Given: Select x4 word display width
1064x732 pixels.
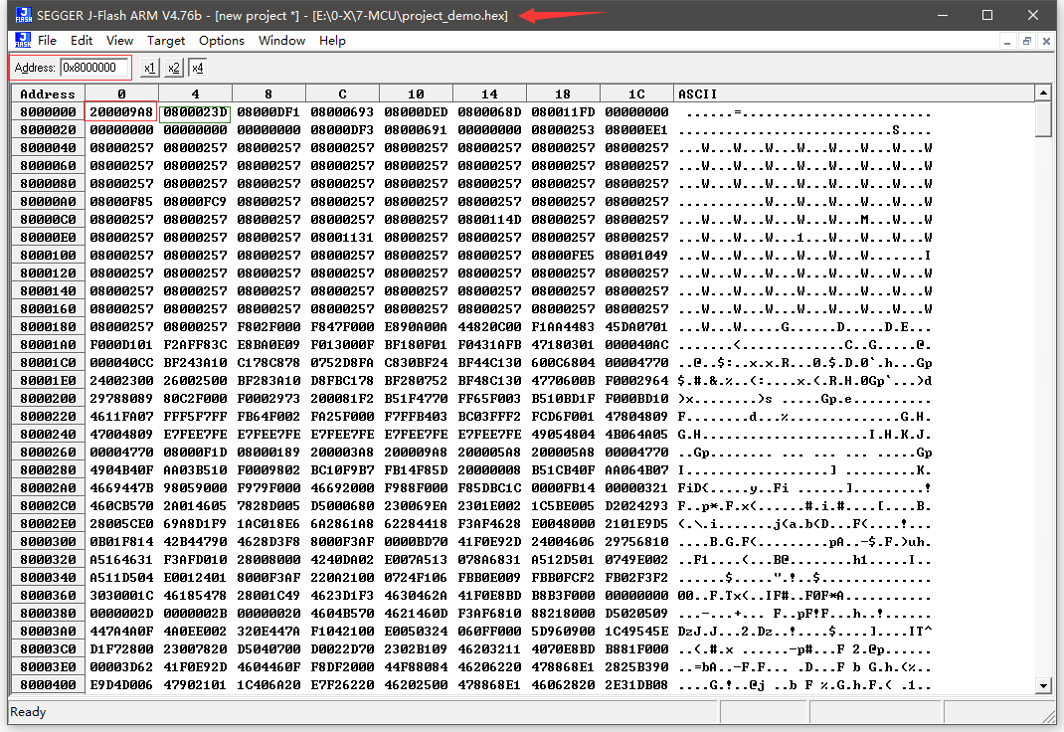Looking at the screenshot, I should click(198, 68).
